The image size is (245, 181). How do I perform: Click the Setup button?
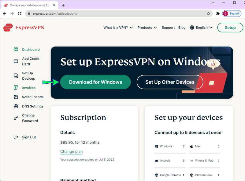click(230, 28)
